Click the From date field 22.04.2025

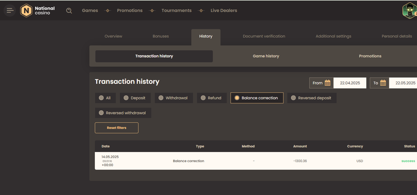[x=350, y=83]
